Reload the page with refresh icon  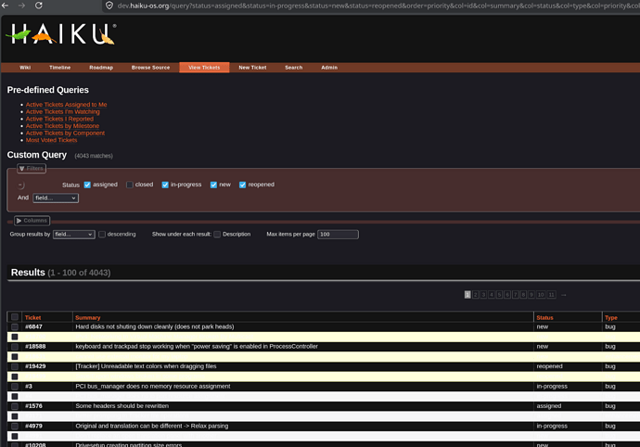tap(39, 6)
